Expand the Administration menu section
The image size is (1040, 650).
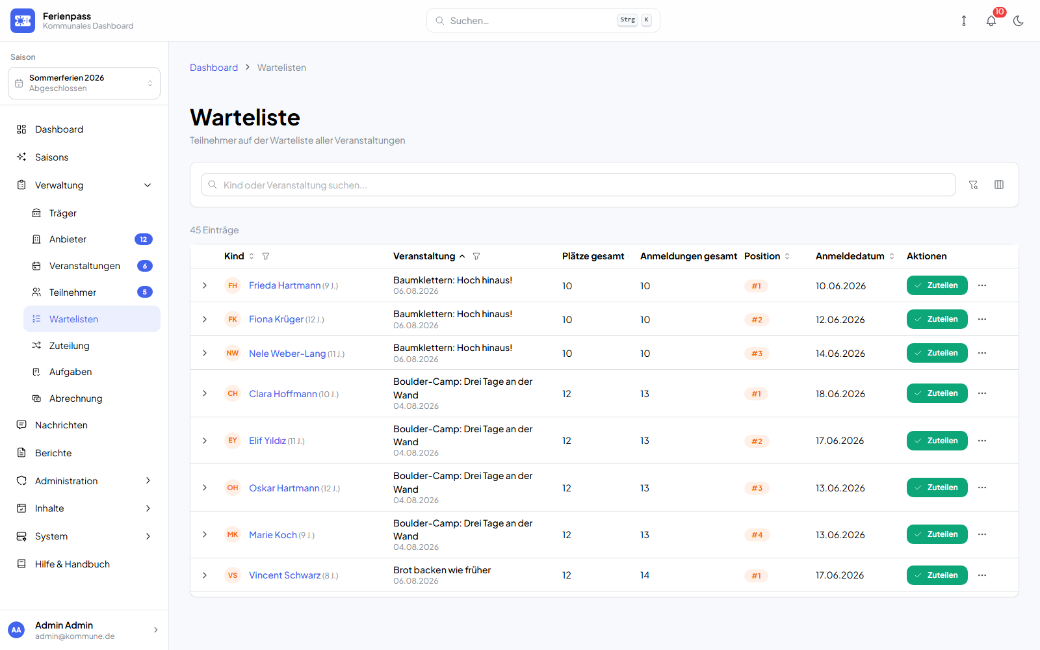(84, 481)
